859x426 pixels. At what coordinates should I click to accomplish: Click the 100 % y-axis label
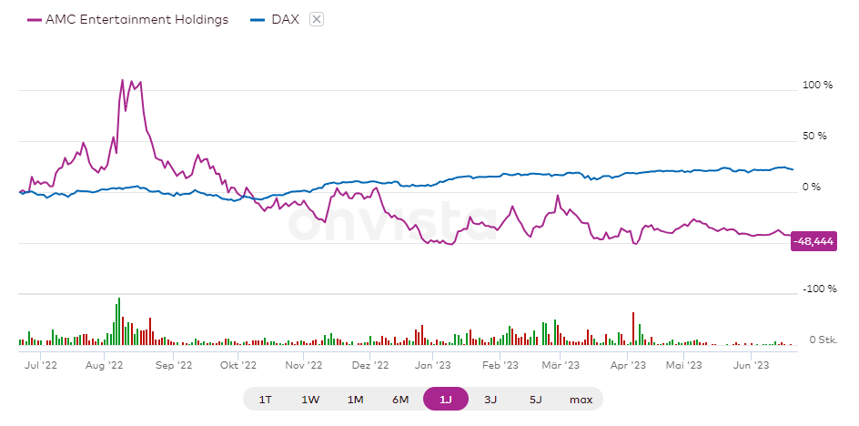(x=817, y=85)
